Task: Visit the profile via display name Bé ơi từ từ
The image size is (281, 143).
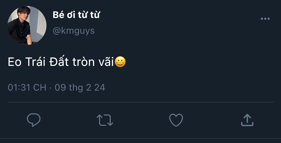Action: pos(76,15)
